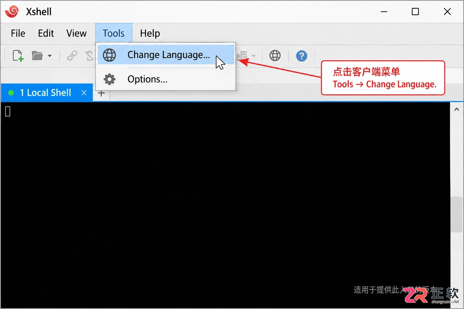Open the Help menu
This screenshot has width=464, height=309.
[150, 33]
